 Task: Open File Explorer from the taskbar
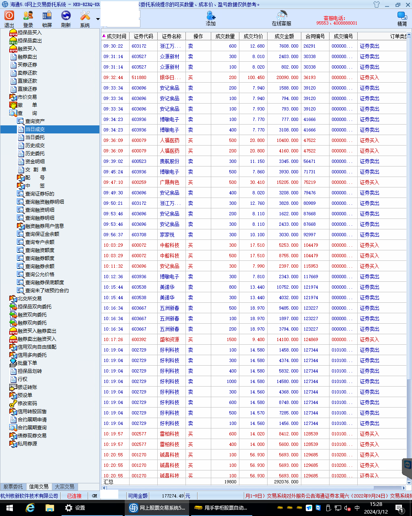pyautogui.click(x=49, y=508)
